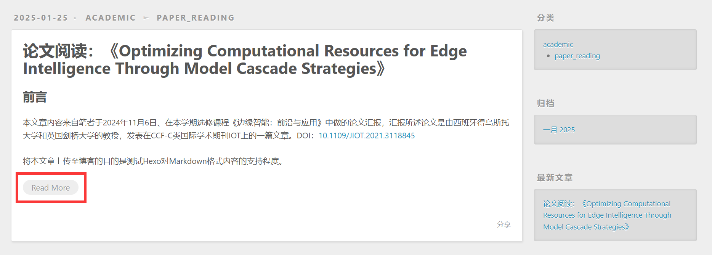Click the 前言 section heading
This screenshot has width=712, height=255.
pyautogui.click(x=35, y=97)
